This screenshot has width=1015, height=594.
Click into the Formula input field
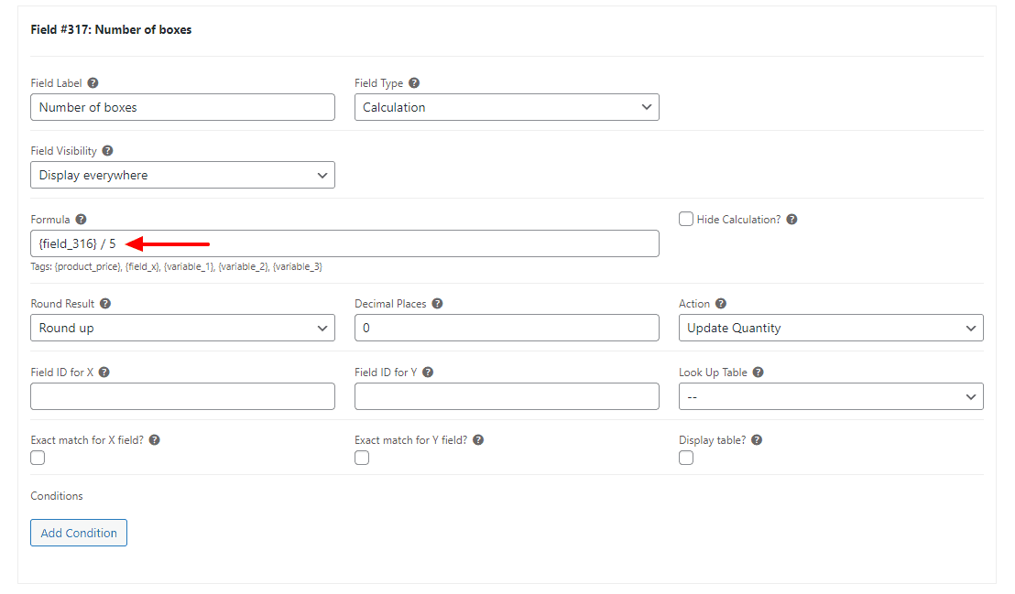(x=345, y=244)
